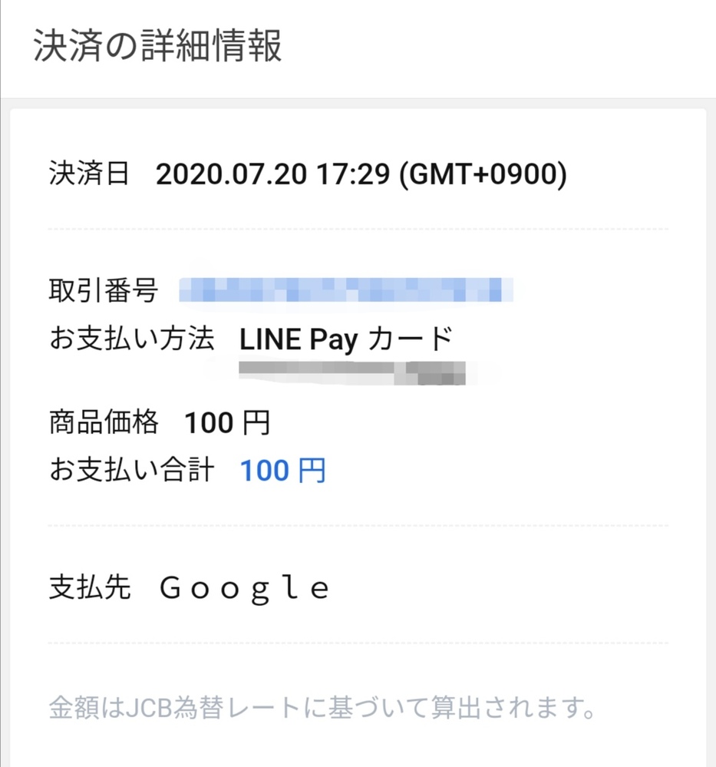
Task: Select the お支払い合計 label
Action: 132,470
